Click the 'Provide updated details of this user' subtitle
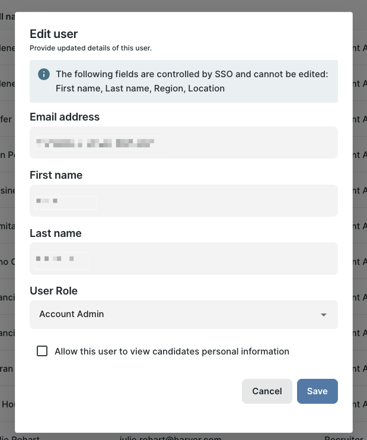 tap(91, 48)
